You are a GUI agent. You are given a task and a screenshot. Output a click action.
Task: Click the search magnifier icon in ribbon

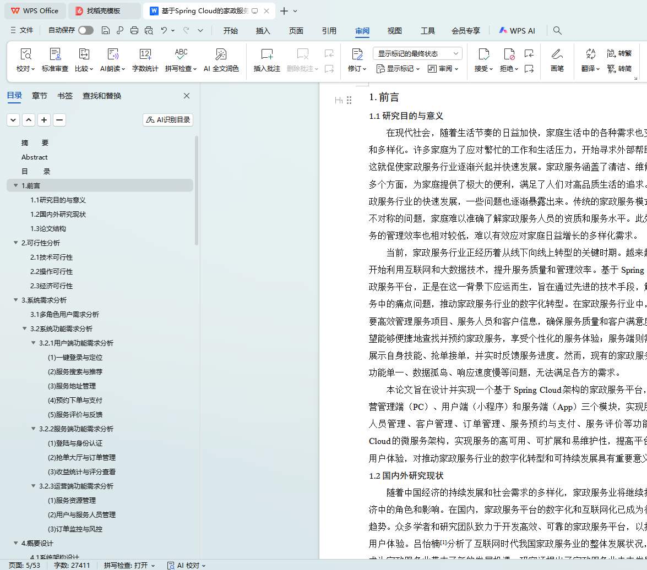click(557, 31)
